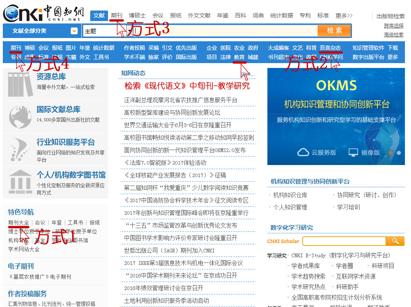Image resolution: width=411 pixels, height=307 pixels.
Task: Open 学术网站大全 link
Action: 24,249
